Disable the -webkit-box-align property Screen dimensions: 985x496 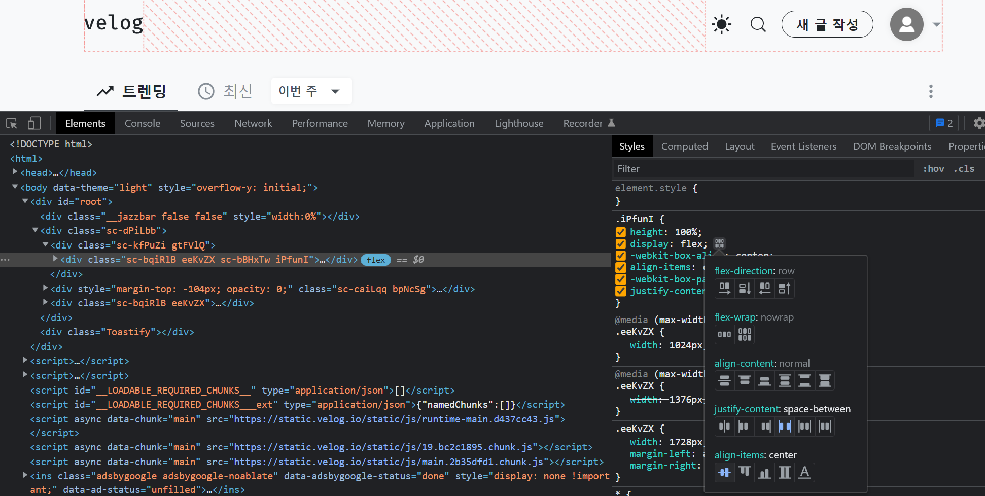[x=621, y=256]
